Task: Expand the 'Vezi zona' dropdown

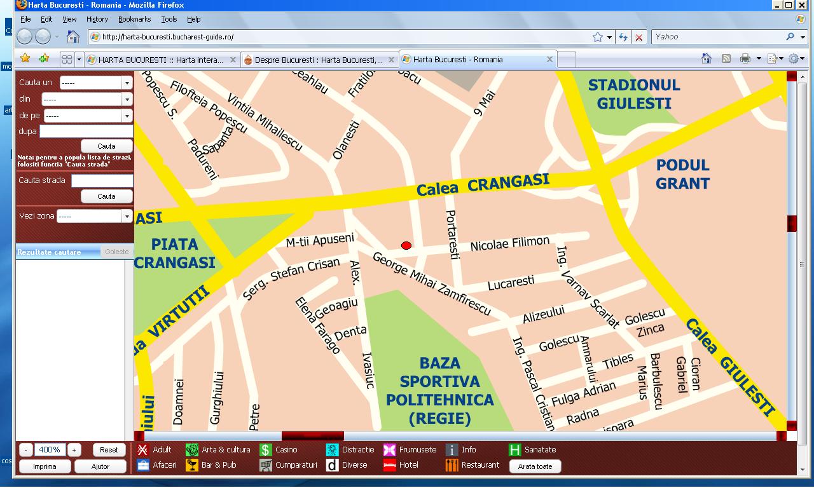Action: pos(93,217)
